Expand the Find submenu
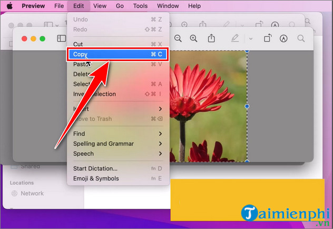Screen dimensions: 333x229 click(x=118, y=134)
